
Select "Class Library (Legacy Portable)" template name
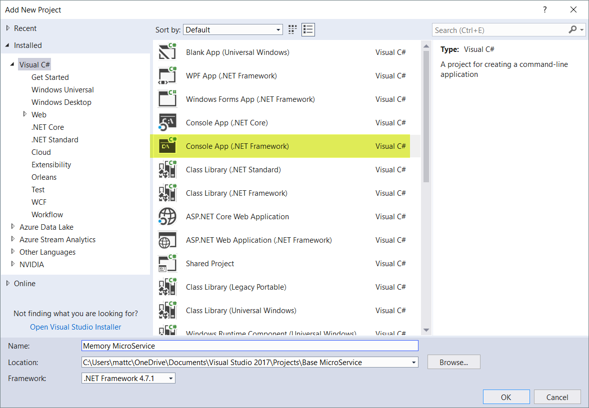(236, 287)
